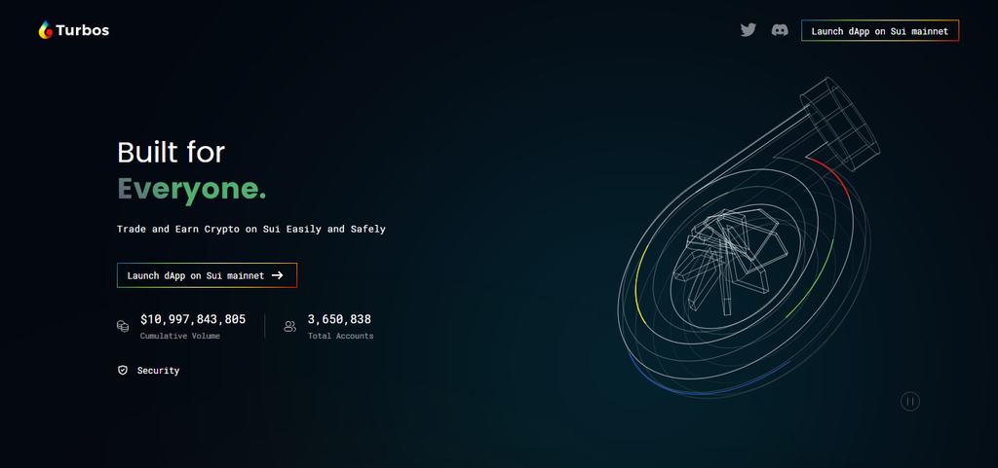The width and height of the screenshot is (998, 468).
Task: Launch dApp on Sui mainnet hero button
Action: (x=207, y=275)
